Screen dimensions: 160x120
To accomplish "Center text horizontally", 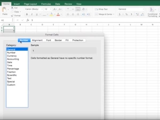I will [x=73, y=14].
